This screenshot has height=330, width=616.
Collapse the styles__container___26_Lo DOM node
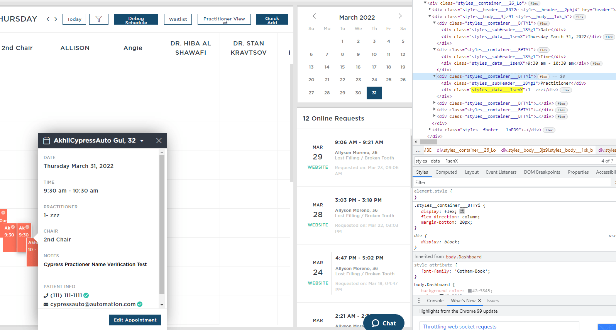pyautogui.click(x=425, y=3)
